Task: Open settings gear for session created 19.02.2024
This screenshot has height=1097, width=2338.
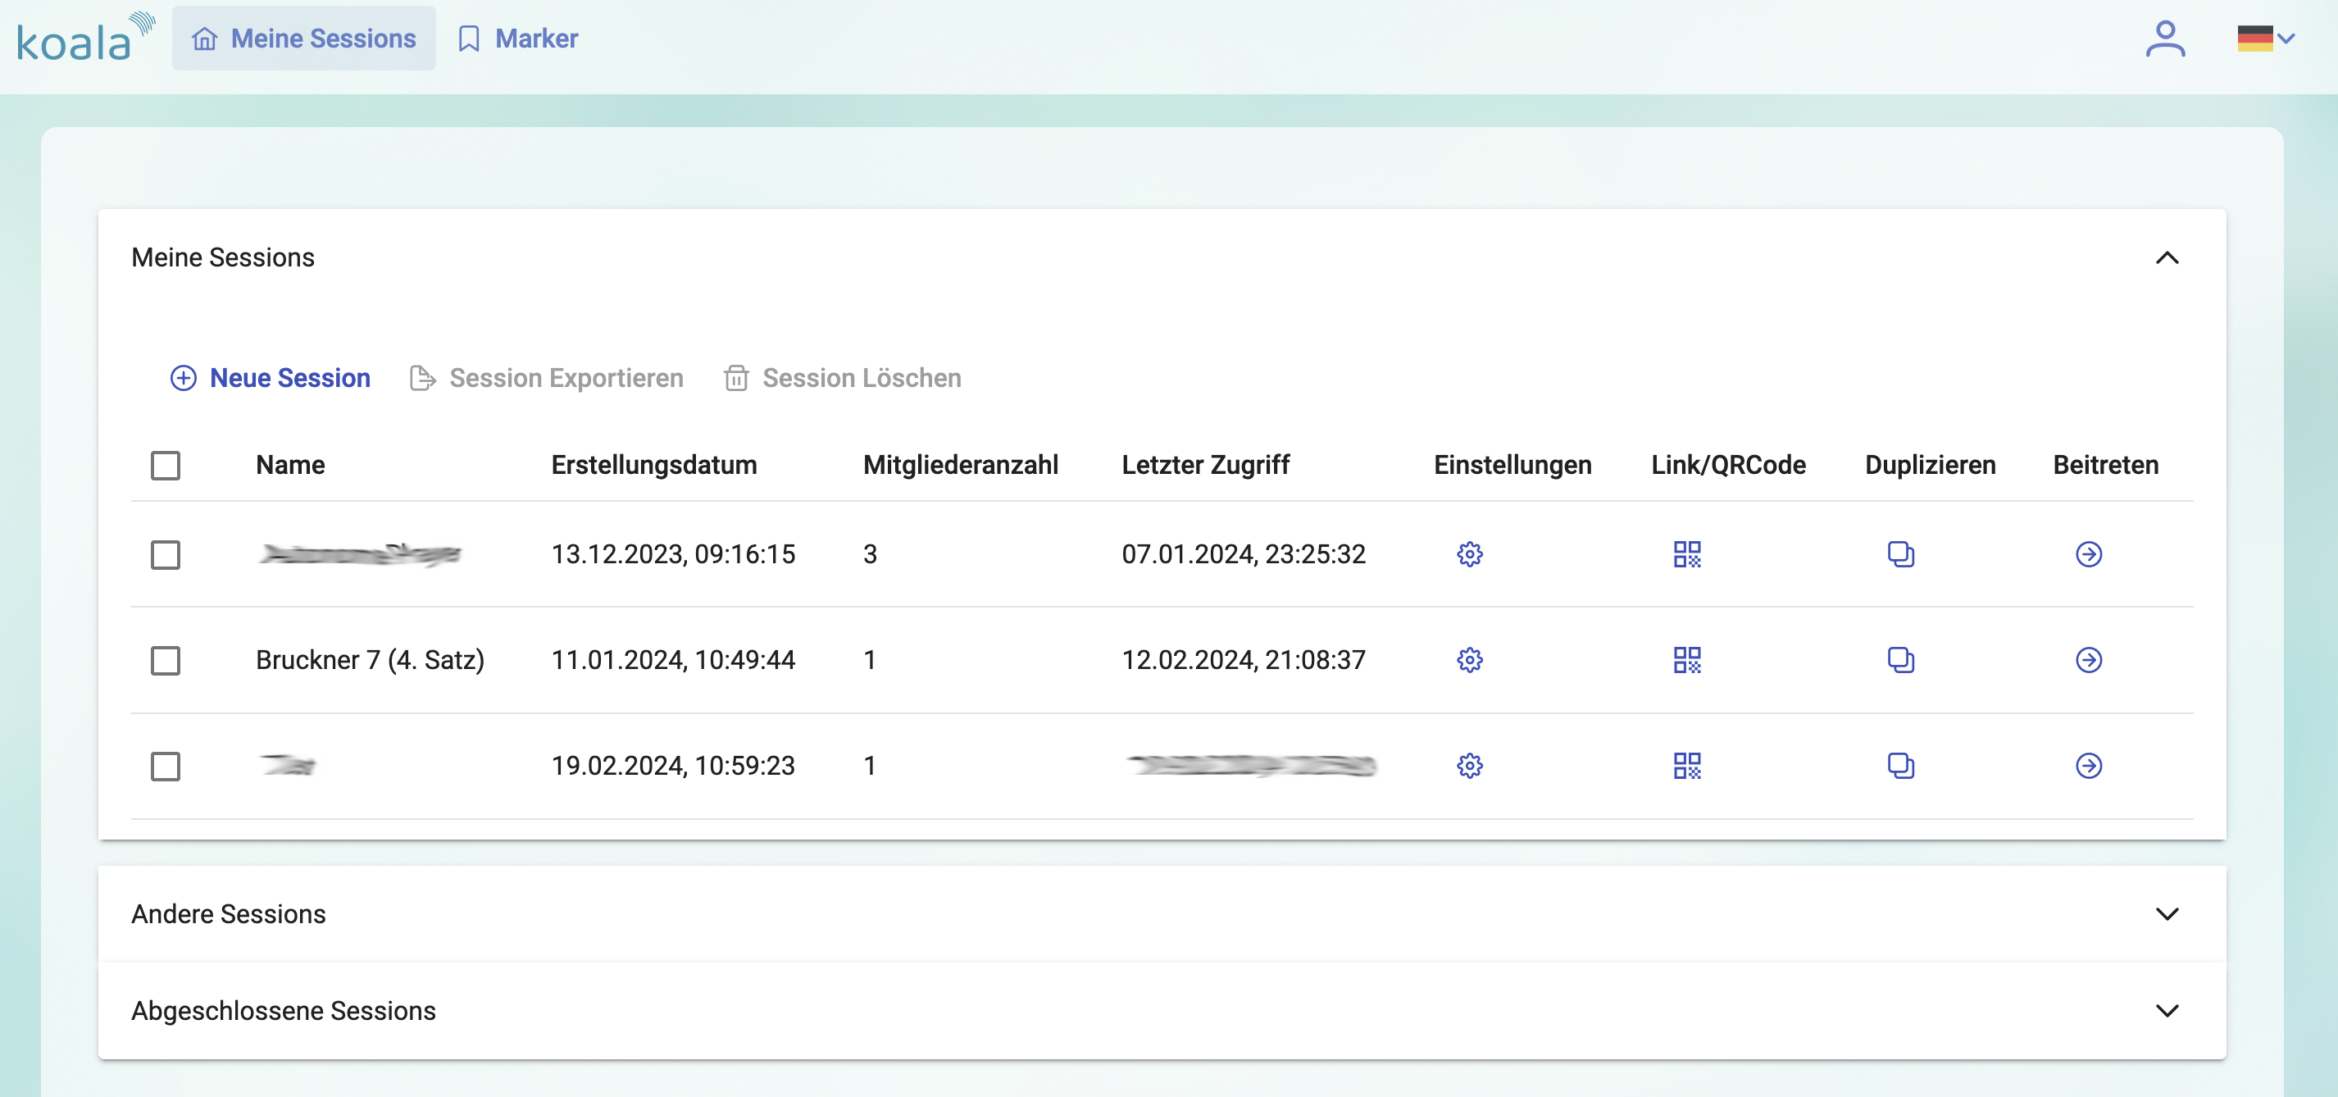Action: [x=1469, y=766]
